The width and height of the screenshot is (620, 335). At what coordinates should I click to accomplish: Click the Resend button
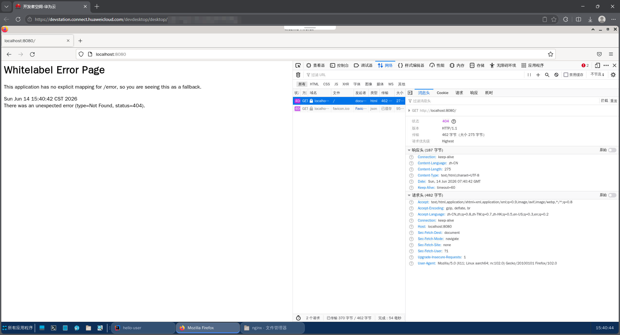614,101
